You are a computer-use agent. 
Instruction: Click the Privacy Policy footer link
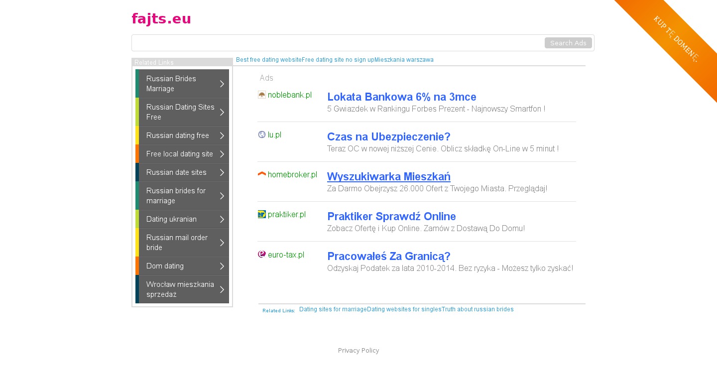[358, 351]
